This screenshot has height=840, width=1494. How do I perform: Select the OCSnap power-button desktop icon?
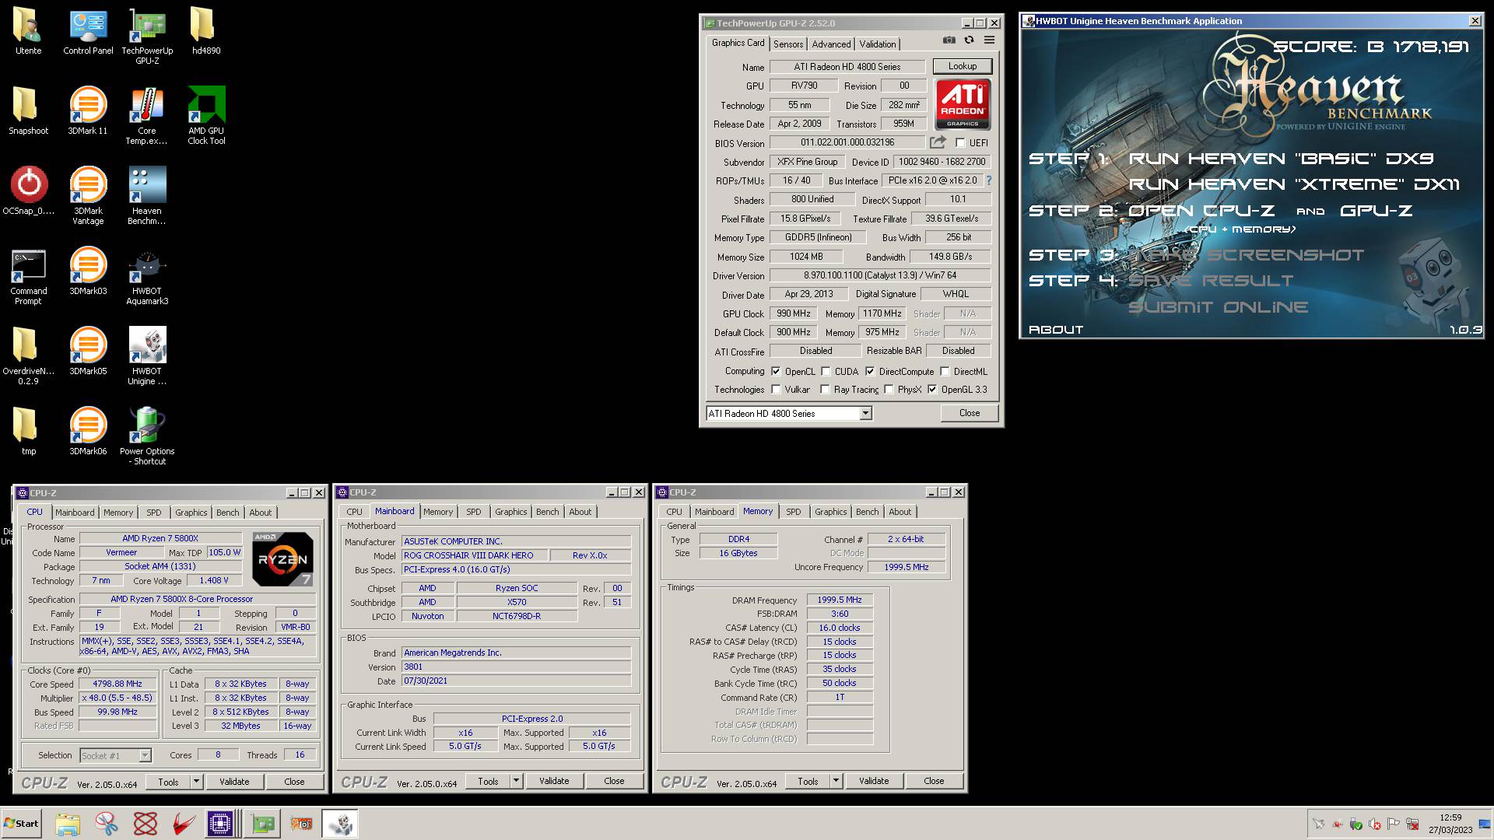[29, 191]
